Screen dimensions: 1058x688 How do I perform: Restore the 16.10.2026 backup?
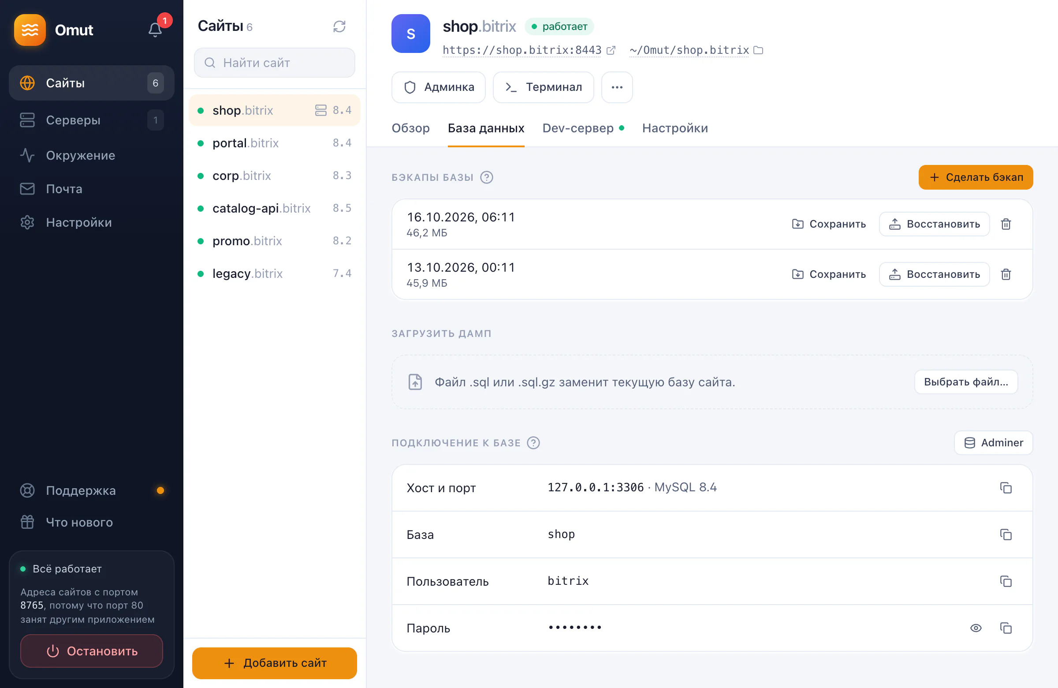935,224
